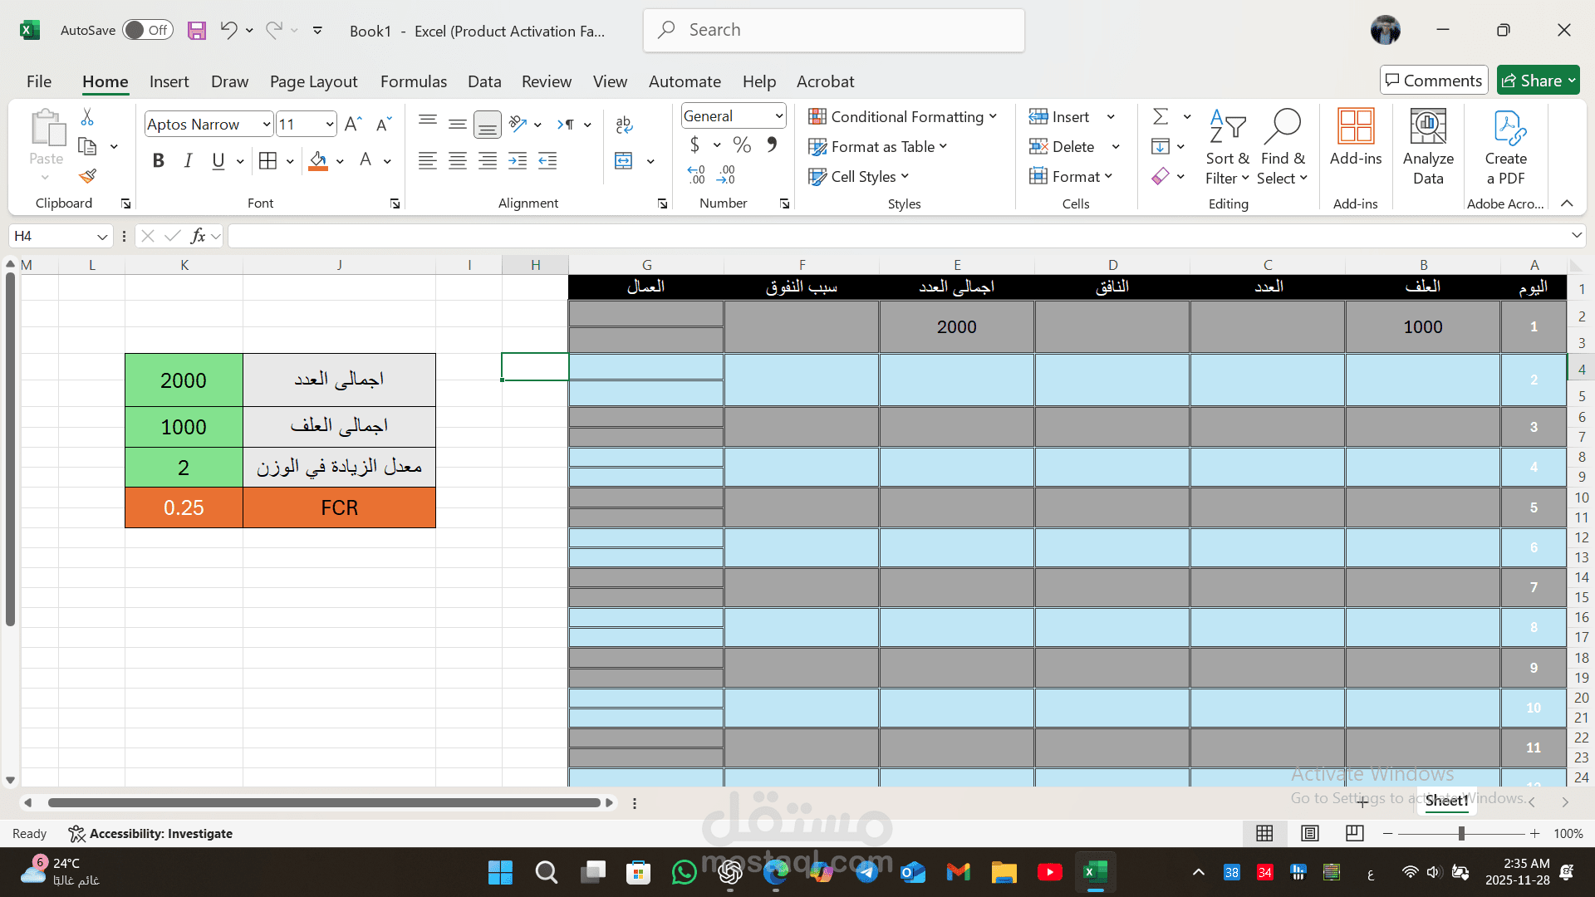1595x897 pixels.
Task: Toggle Center horizontal alignment
Action: coord(458,160)
